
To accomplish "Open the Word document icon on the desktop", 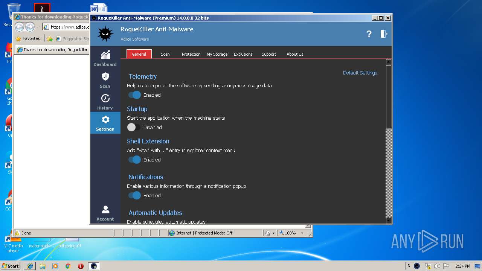I will 99,8.
